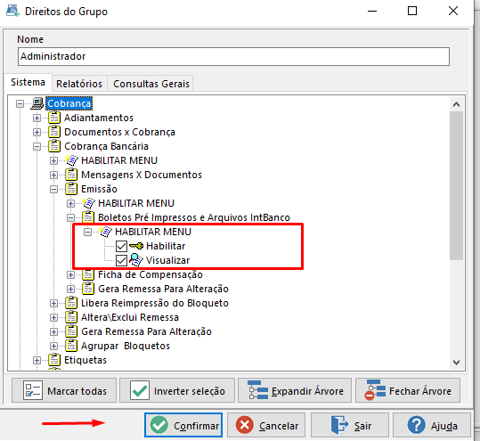Expand the Ficha de Compensação node

pos(70,274)
